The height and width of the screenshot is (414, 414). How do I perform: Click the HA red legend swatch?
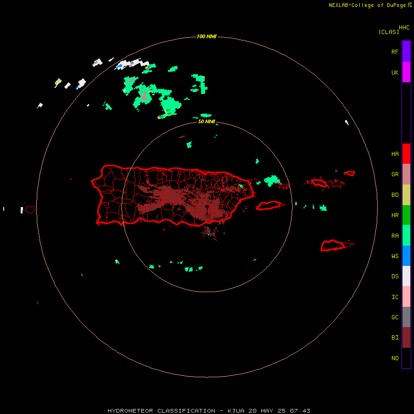pos(406,154)
